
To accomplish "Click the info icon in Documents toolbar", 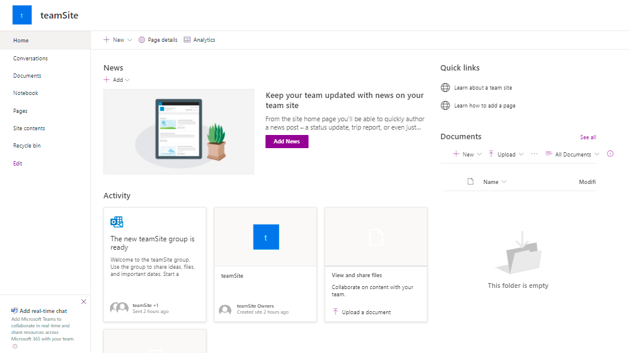I will coord(610,154).
